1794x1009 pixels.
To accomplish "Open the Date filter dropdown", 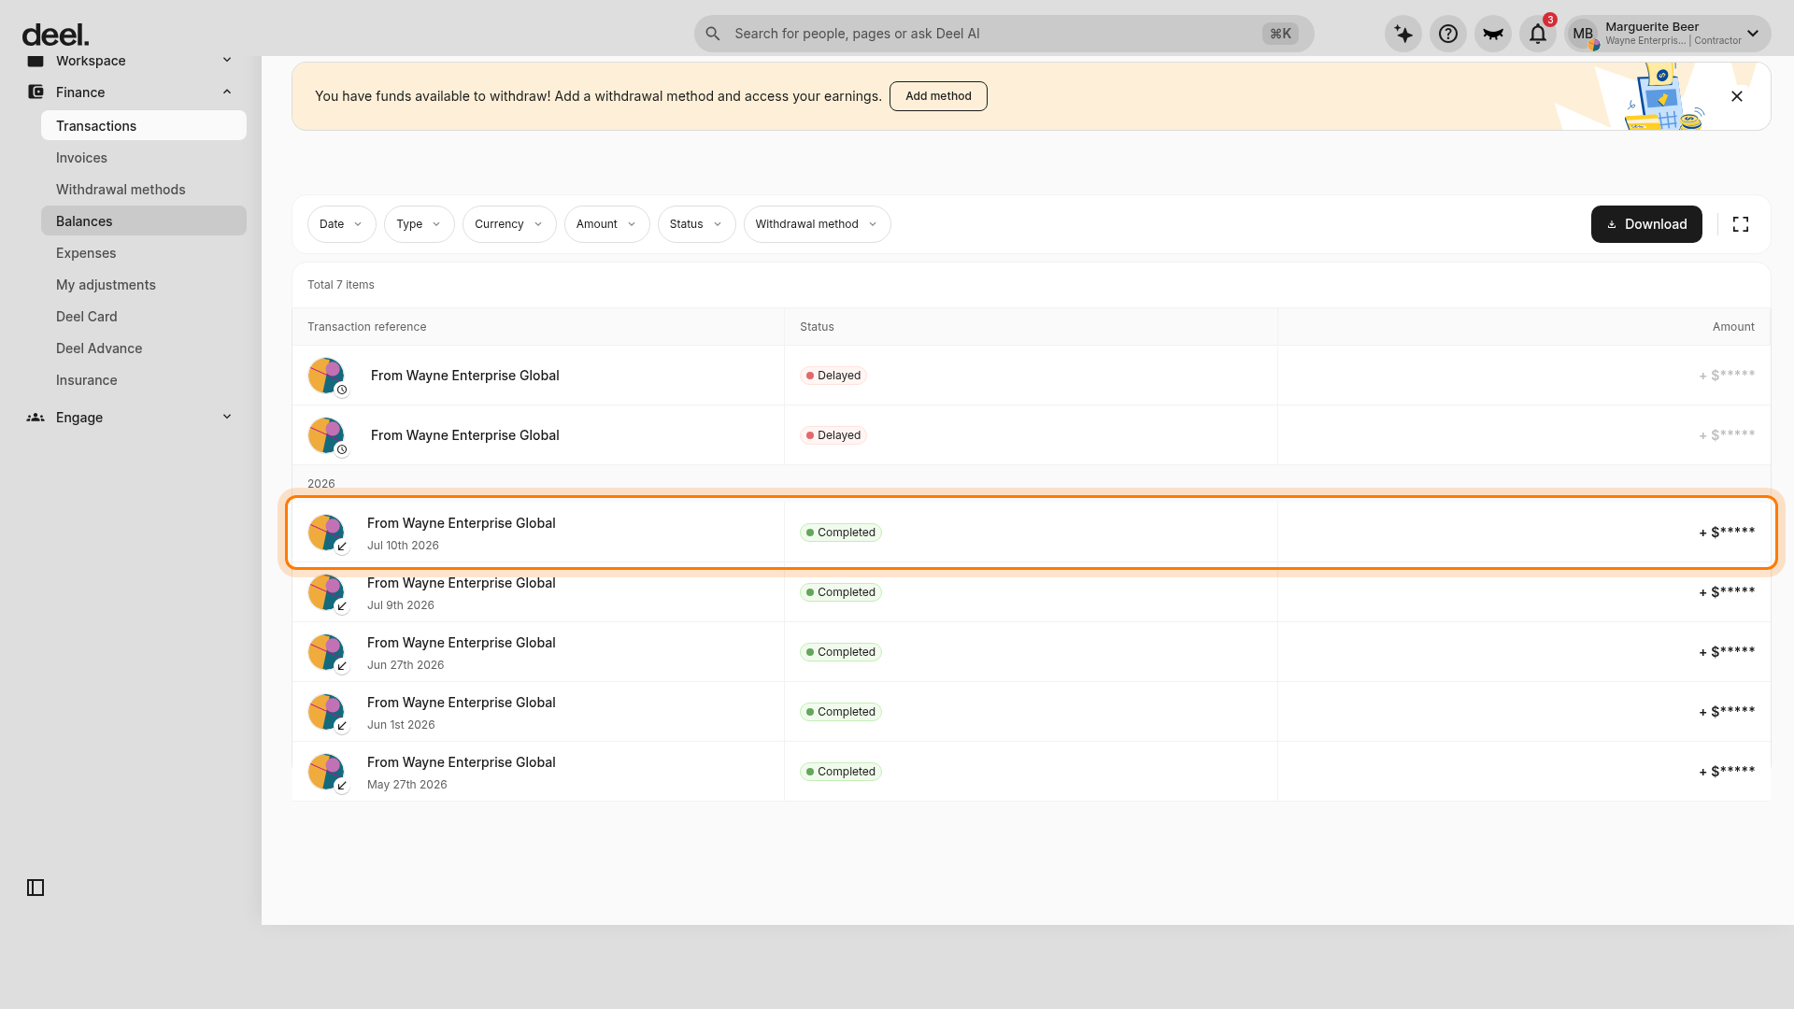I will [x=342, y=224].
